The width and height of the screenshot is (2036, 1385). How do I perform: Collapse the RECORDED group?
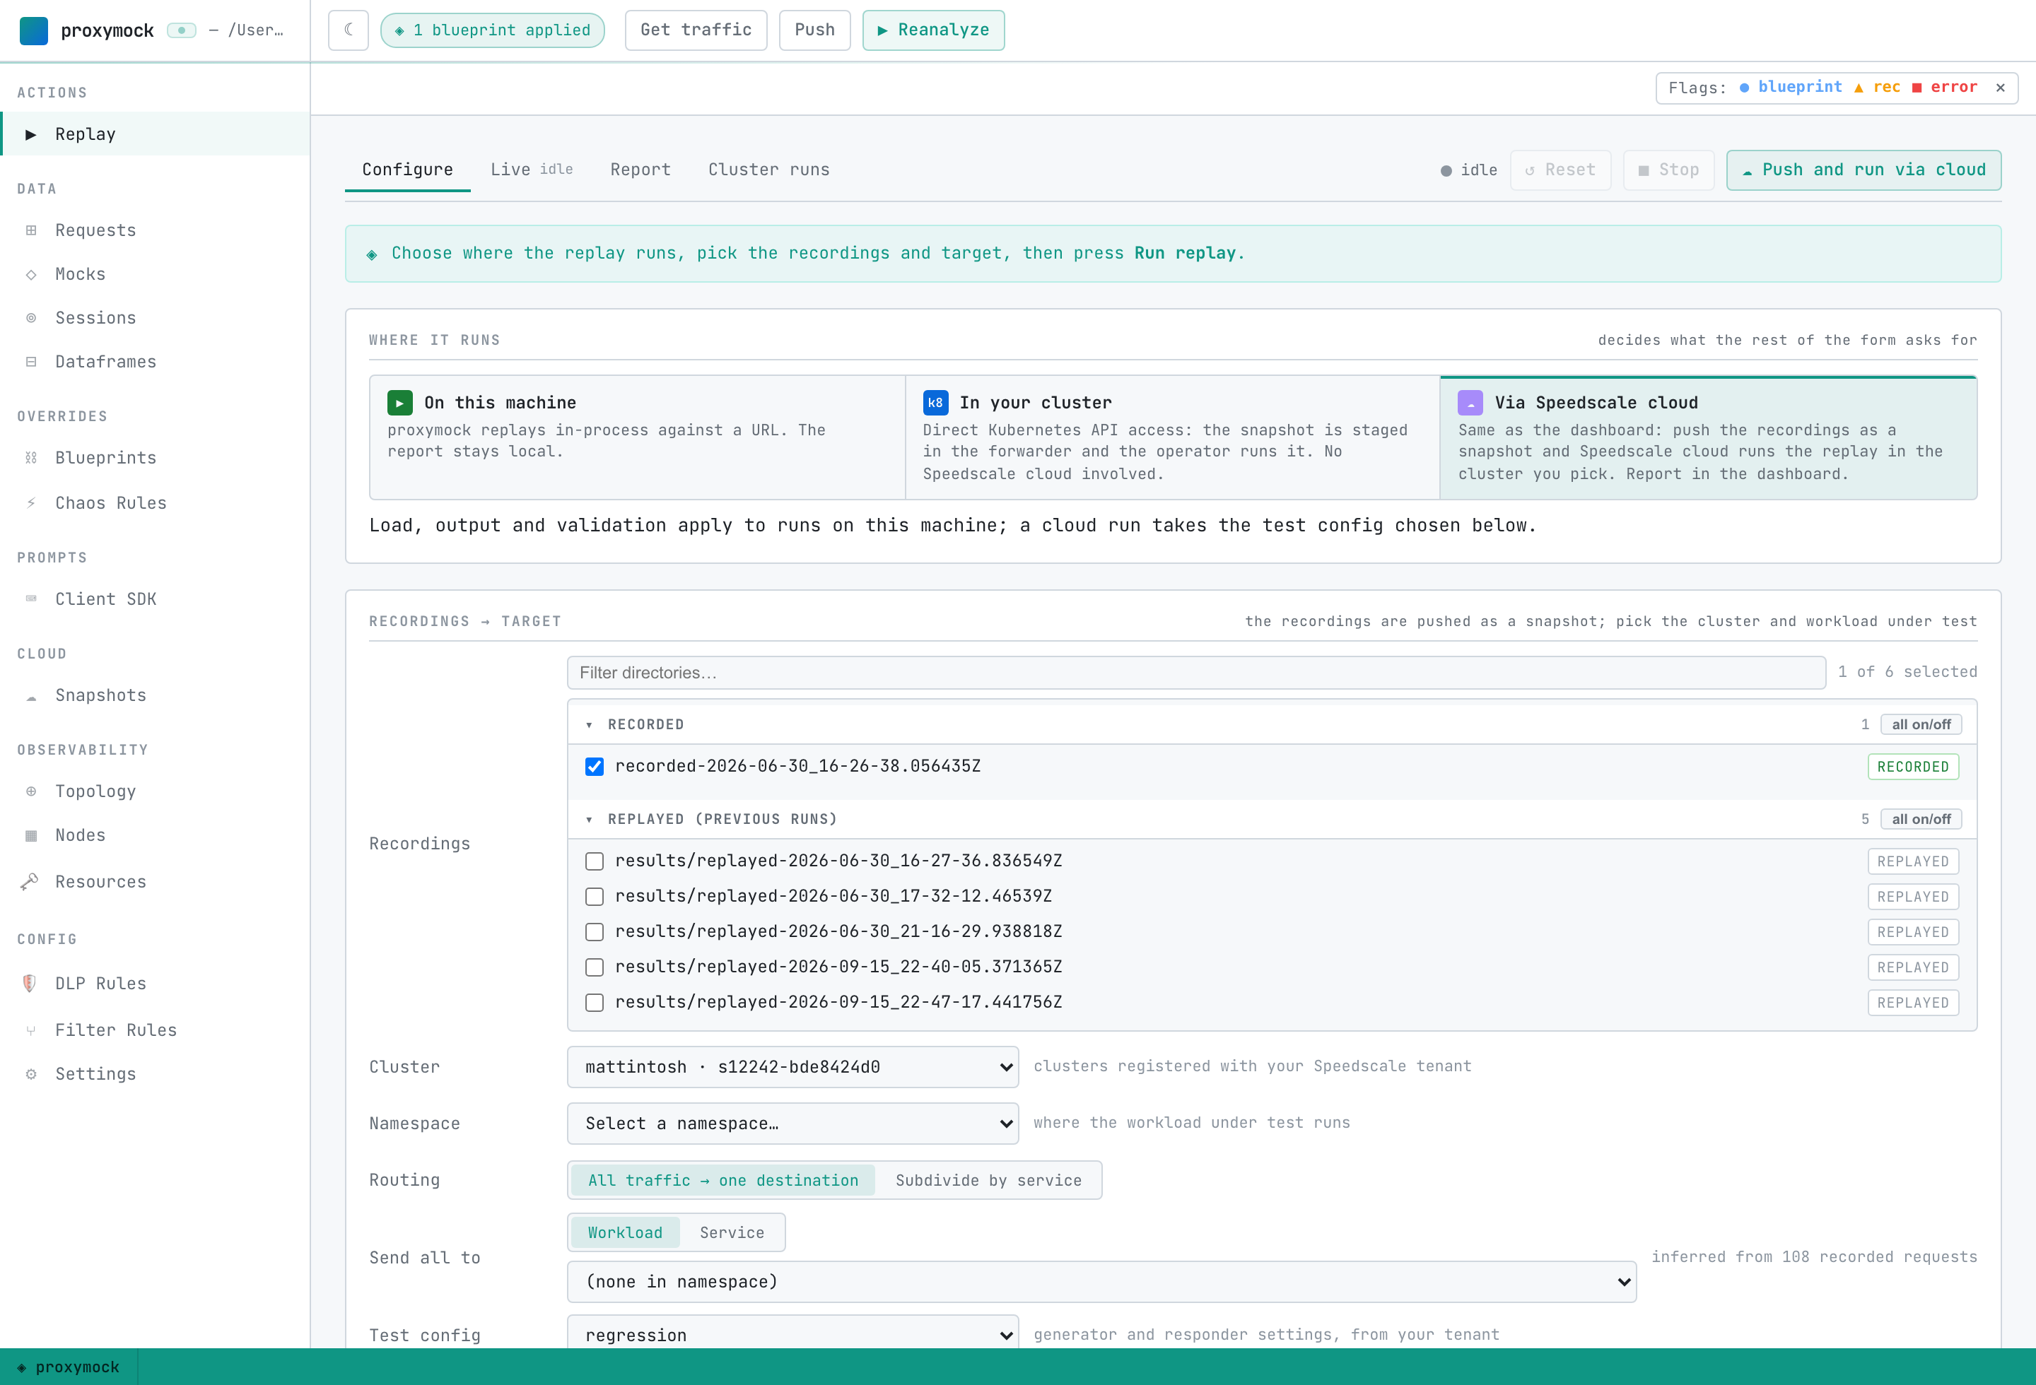[x=589, y=725]
